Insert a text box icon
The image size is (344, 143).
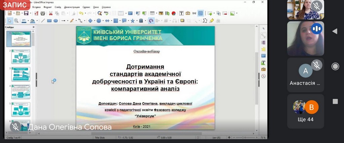[181, 13]
